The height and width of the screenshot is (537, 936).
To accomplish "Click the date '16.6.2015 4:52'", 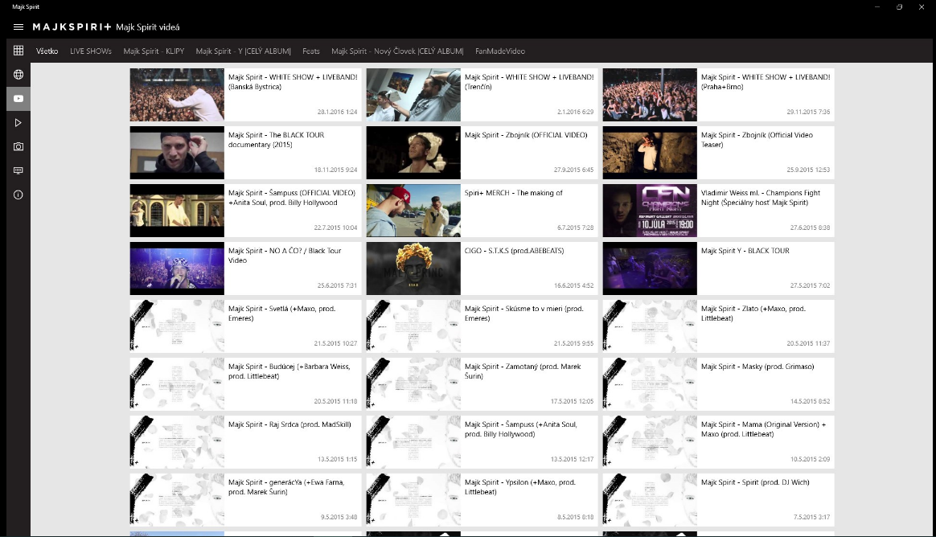I will 573,285.
